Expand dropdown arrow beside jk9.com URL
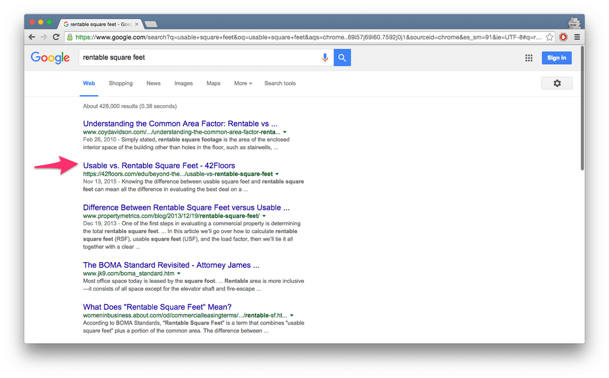Screen dimensions: 609x378 tap(178, 273)
